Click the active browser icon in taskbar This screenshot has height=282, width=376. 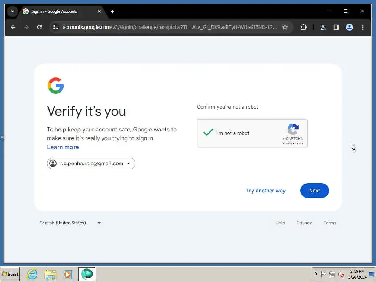pos(87,274)
